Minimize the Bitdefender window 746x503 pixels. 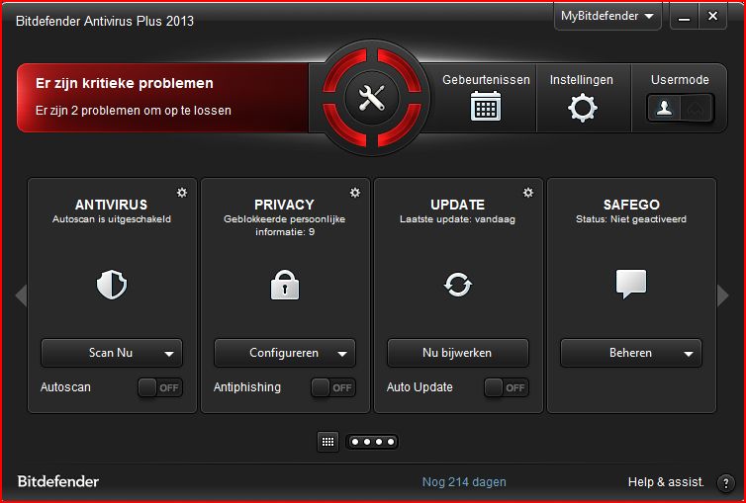[x=684, y=17]
